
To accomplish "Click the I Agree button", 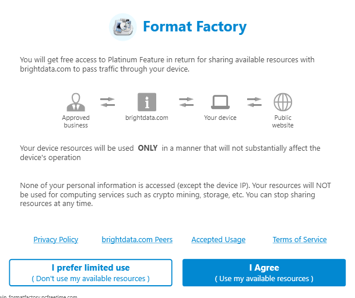I will click(264, 272).
